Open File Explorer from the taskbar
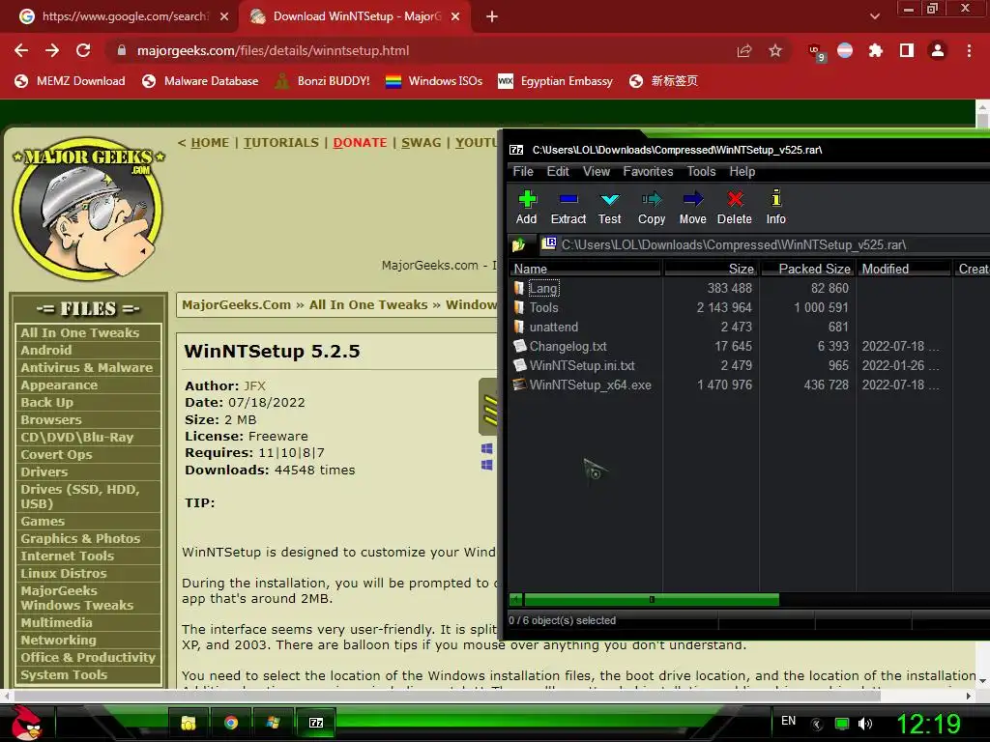This screenshot has width=990, height=742. [189, 723]
